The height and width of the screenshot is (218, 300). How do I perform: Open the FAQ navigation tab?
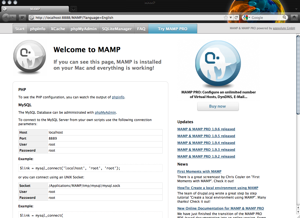(x=141, y=29)
